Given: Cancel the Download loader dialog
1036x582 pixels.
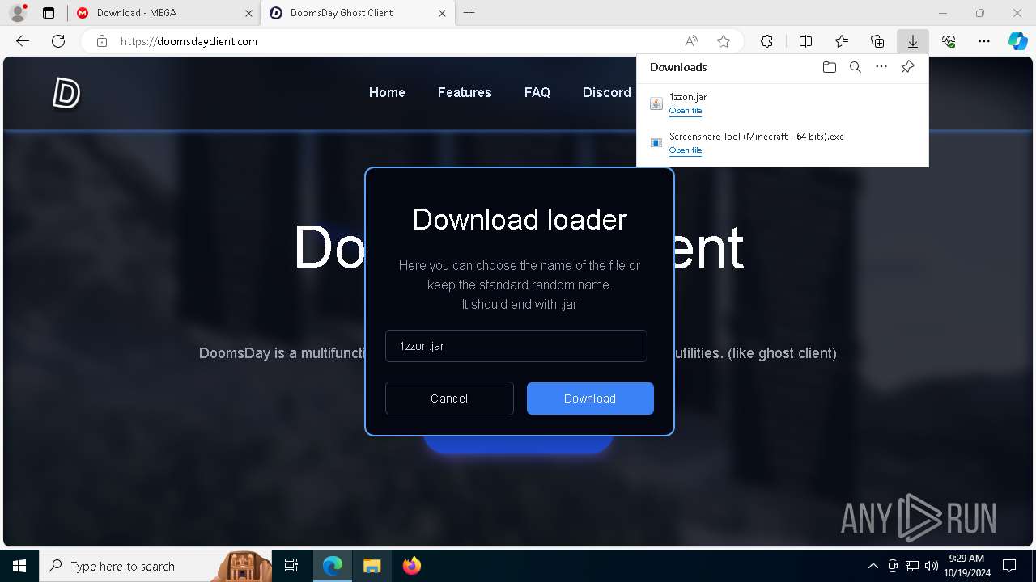Looking at the screenshot, I should click(449, 399).
